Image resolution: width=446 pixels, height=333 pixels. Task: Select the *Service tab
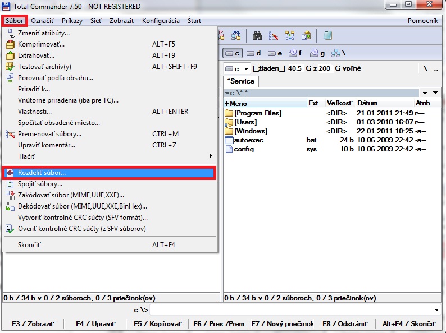point(240,81)
